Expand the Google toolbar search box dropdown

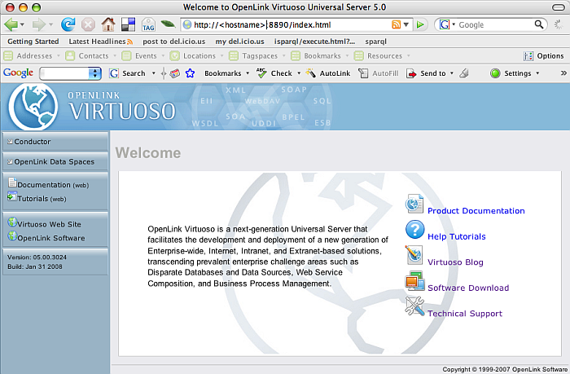pyautogui.click(x=94, y=73)
